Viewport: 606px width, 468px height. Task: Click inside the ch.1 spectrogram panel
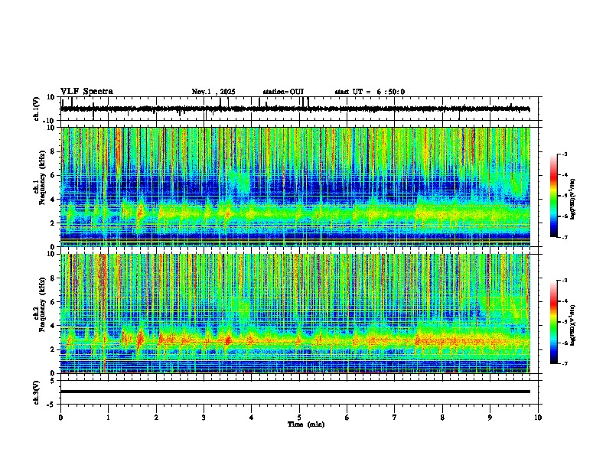tap(295, 187)
